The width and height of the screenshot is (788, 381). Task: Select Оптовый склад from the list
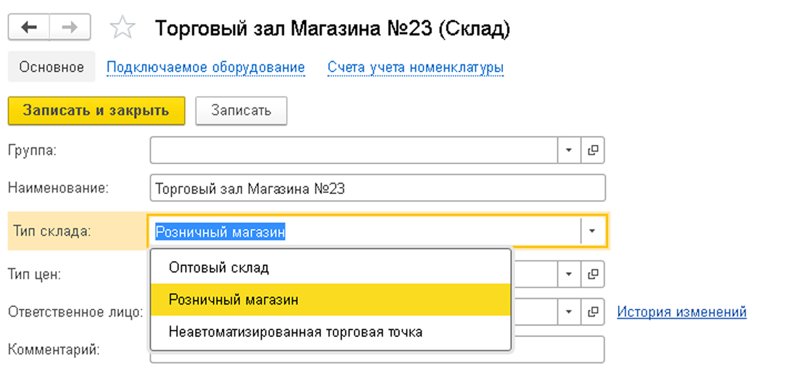tap(219, 268)
